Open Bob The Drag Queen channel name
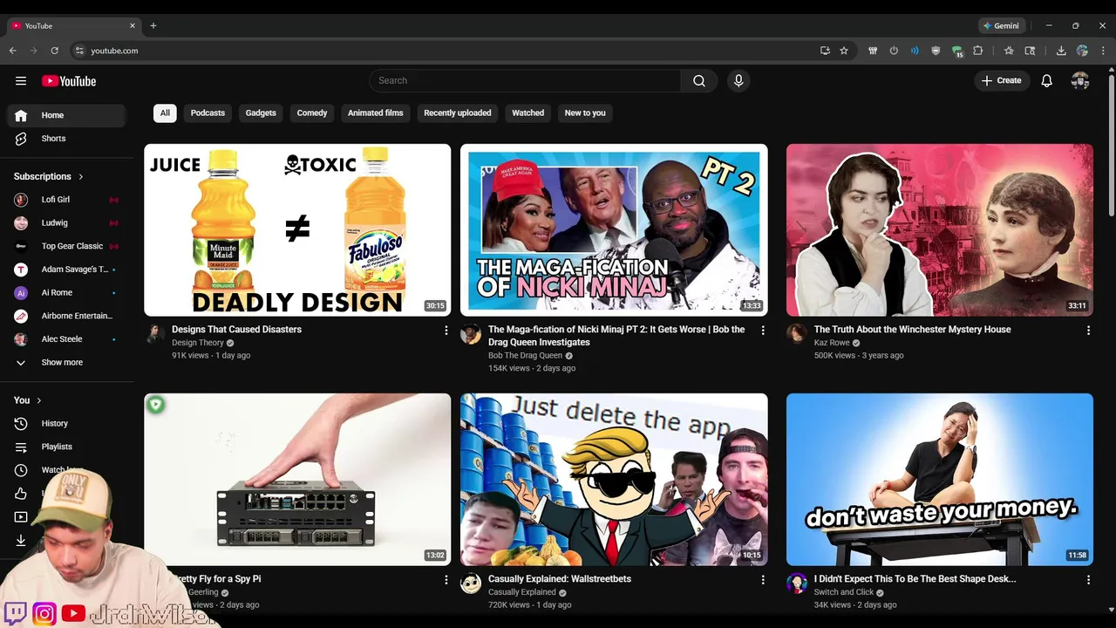1116x628 pixels. 525,356
